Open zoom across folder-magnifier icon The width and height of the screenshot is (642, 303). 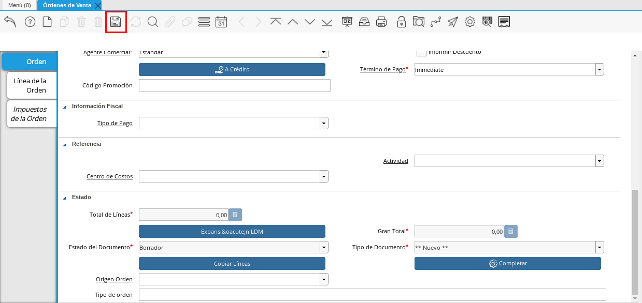tap(419, 22)
